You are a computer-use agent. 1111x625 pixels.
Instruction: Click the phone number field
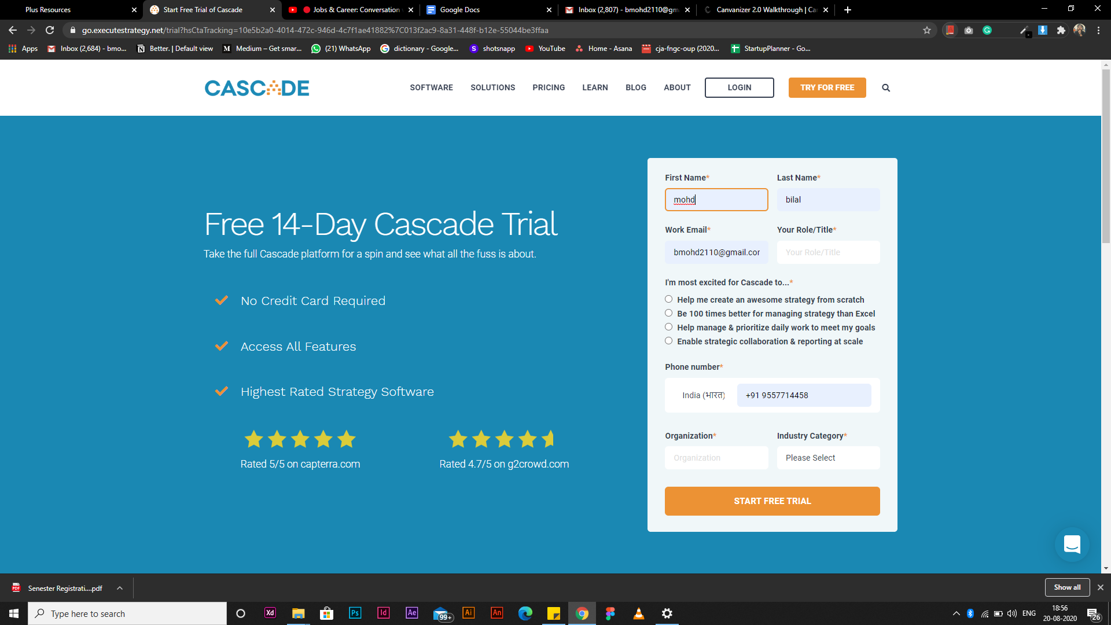pos(804,395)
